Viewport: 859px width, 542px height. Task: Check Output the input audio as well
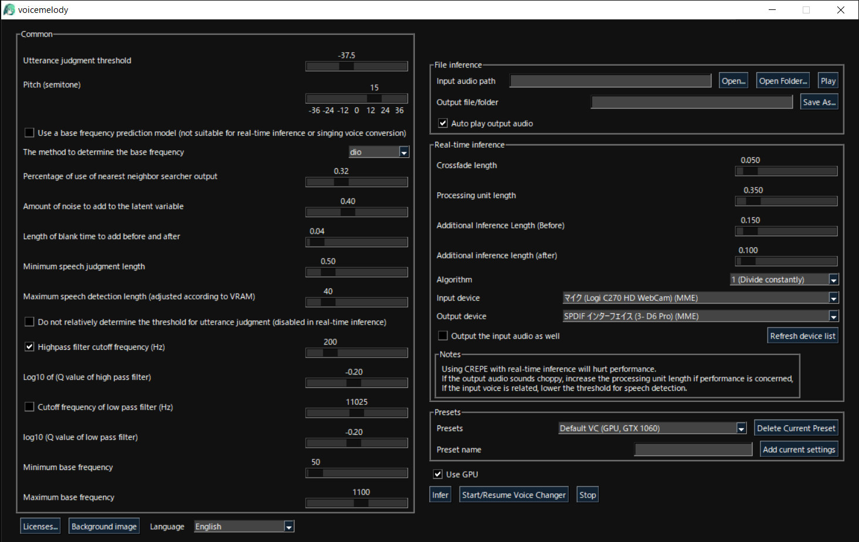tap(443, 335)
